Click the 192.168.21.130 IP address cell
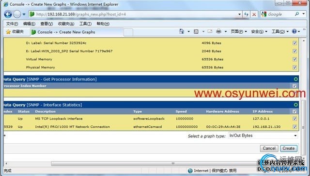This screenshot has width=310, height=176. [x=266, y=127]
